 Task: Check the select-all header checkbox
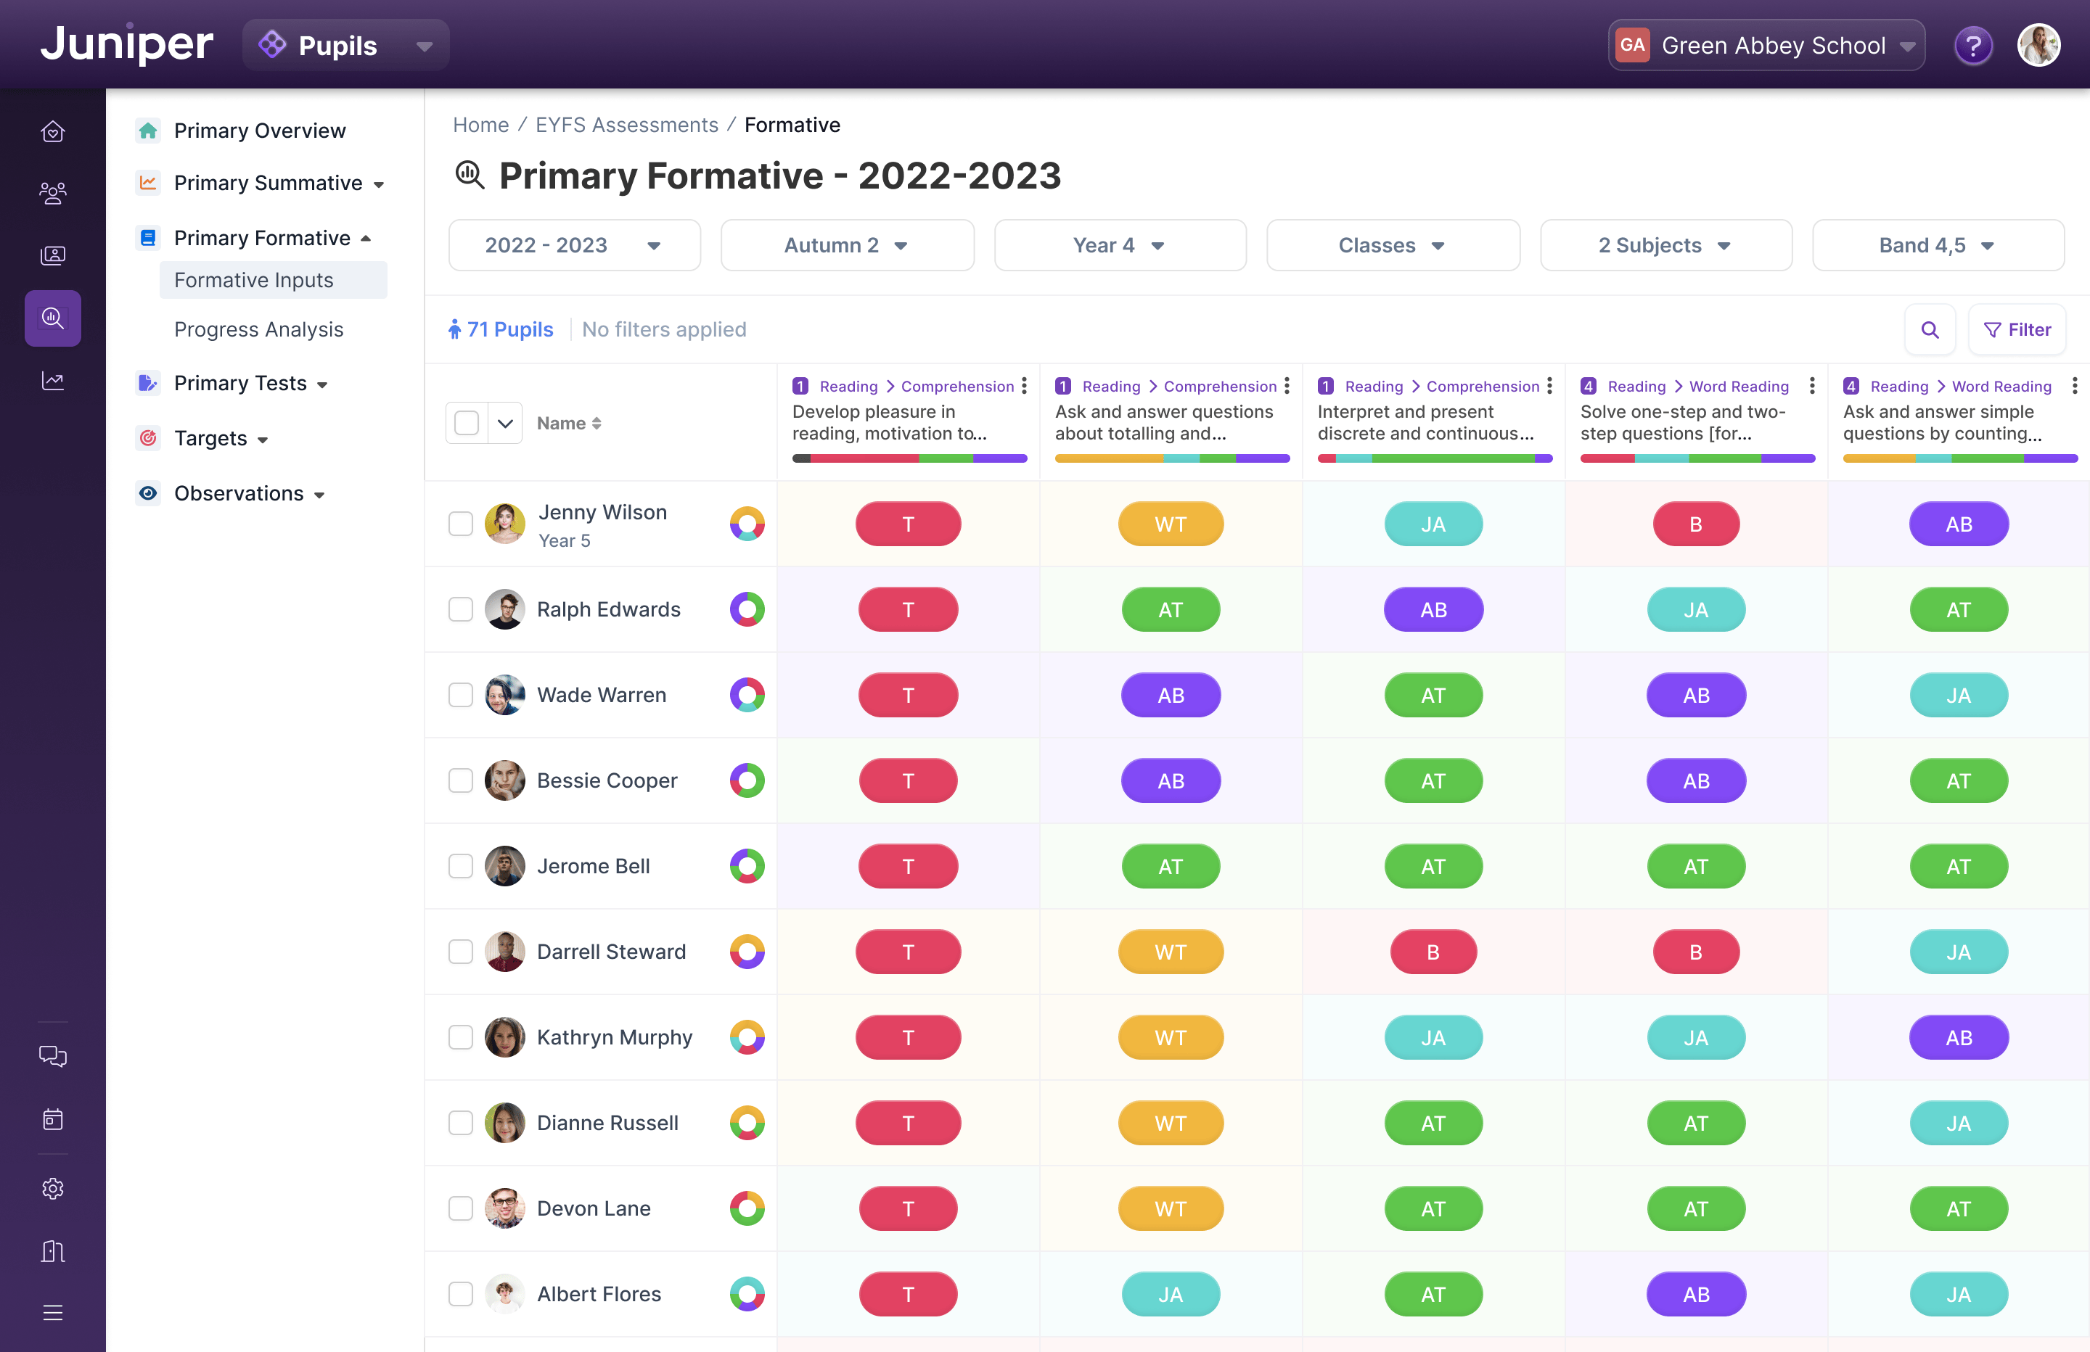(467, 423)
